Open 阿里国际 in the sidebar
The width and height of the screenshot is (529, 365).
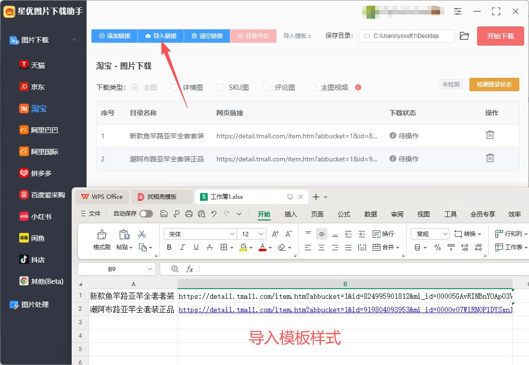(x=39, y=151)
